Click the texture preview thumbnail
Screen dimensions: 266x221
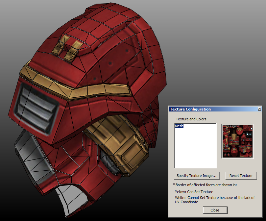click(237, 141)
